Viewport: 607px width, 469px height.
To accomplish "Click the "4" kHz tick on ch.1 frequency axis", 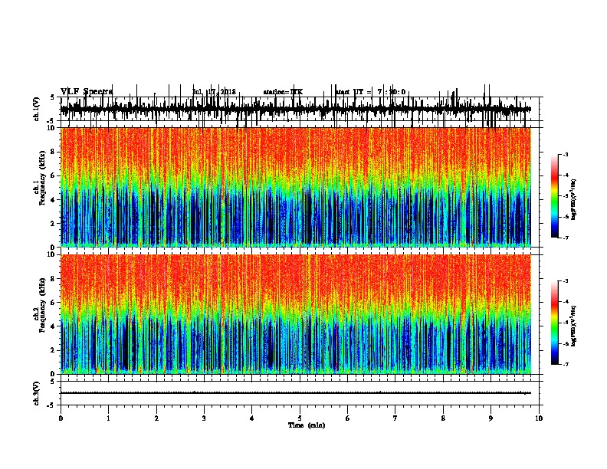I will coord(54,200).
